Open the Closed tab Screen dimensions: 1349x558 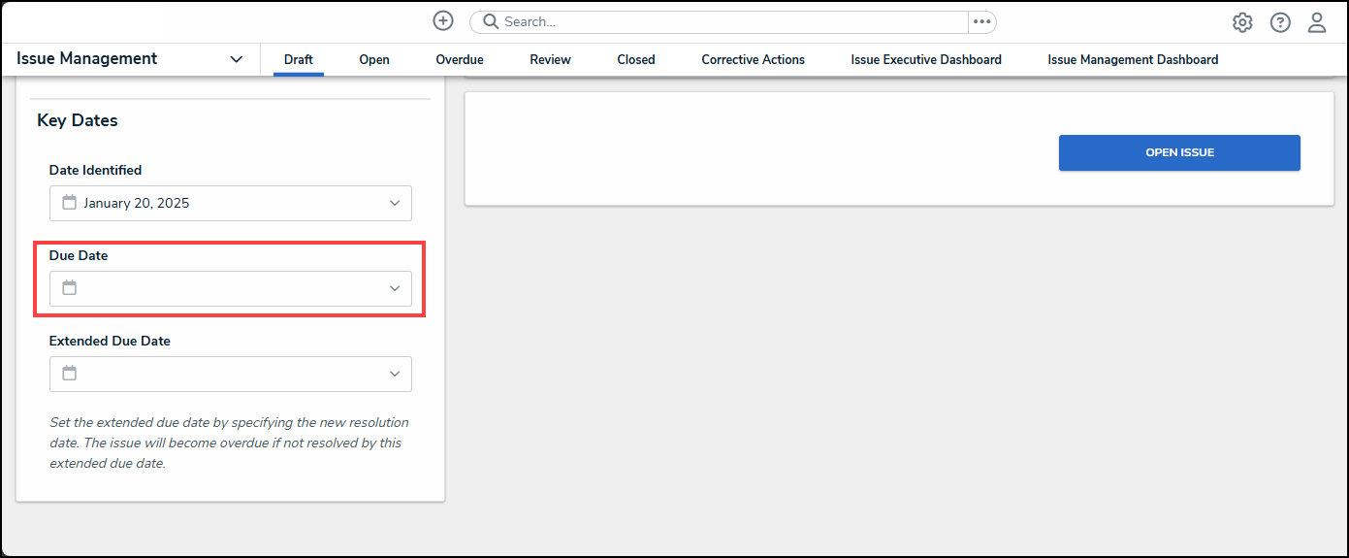(x=636, y=59)
